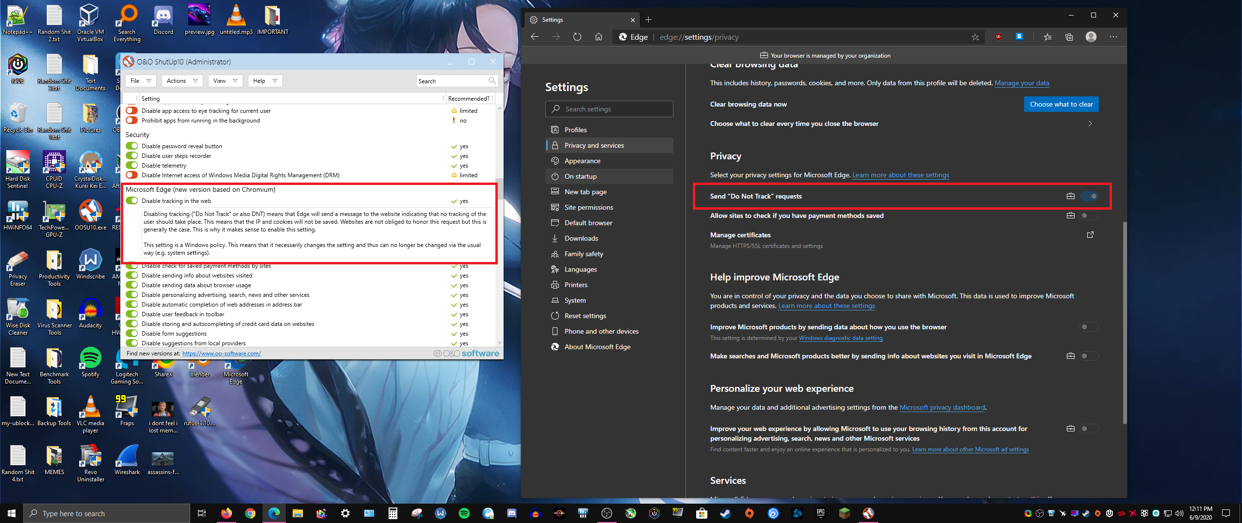This screenshot has height=523, width=1242.
Task: Add page to favorites star icon
Action: click(975, 37)
